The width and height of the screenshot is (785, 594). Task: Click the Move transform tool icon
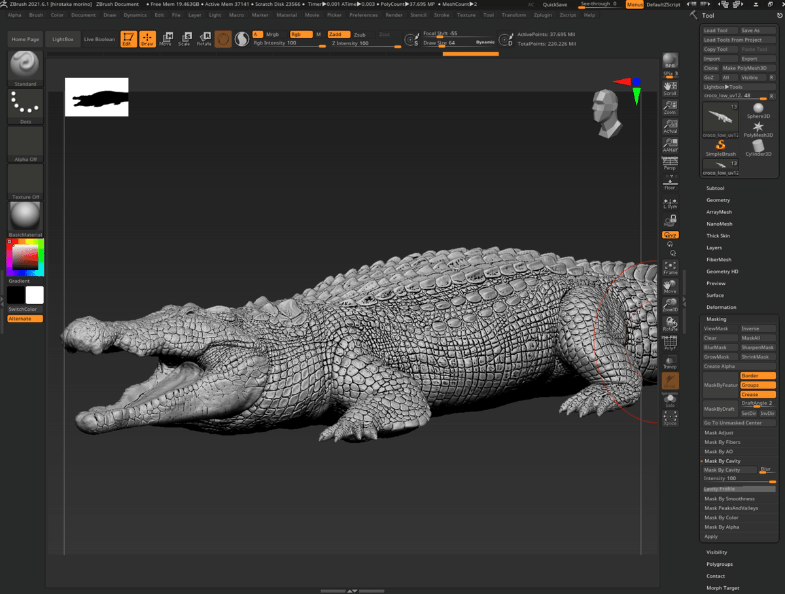pyautogui.click(x=166, y=39)
